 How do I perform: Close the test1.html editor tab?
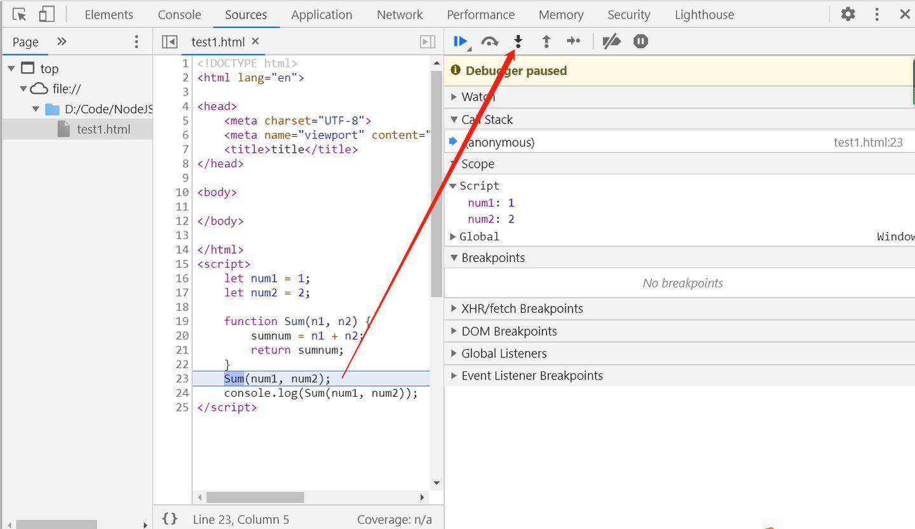click(255, 41)
